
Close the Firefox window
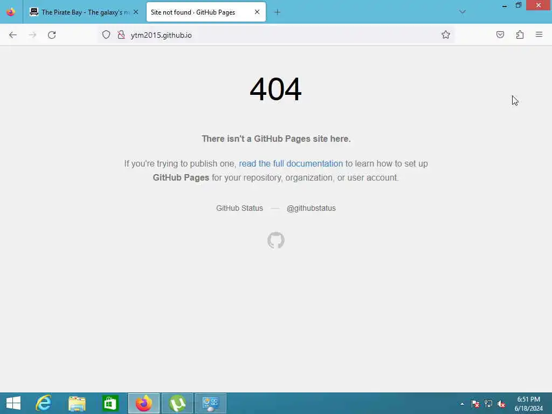[x=539, y=5]
